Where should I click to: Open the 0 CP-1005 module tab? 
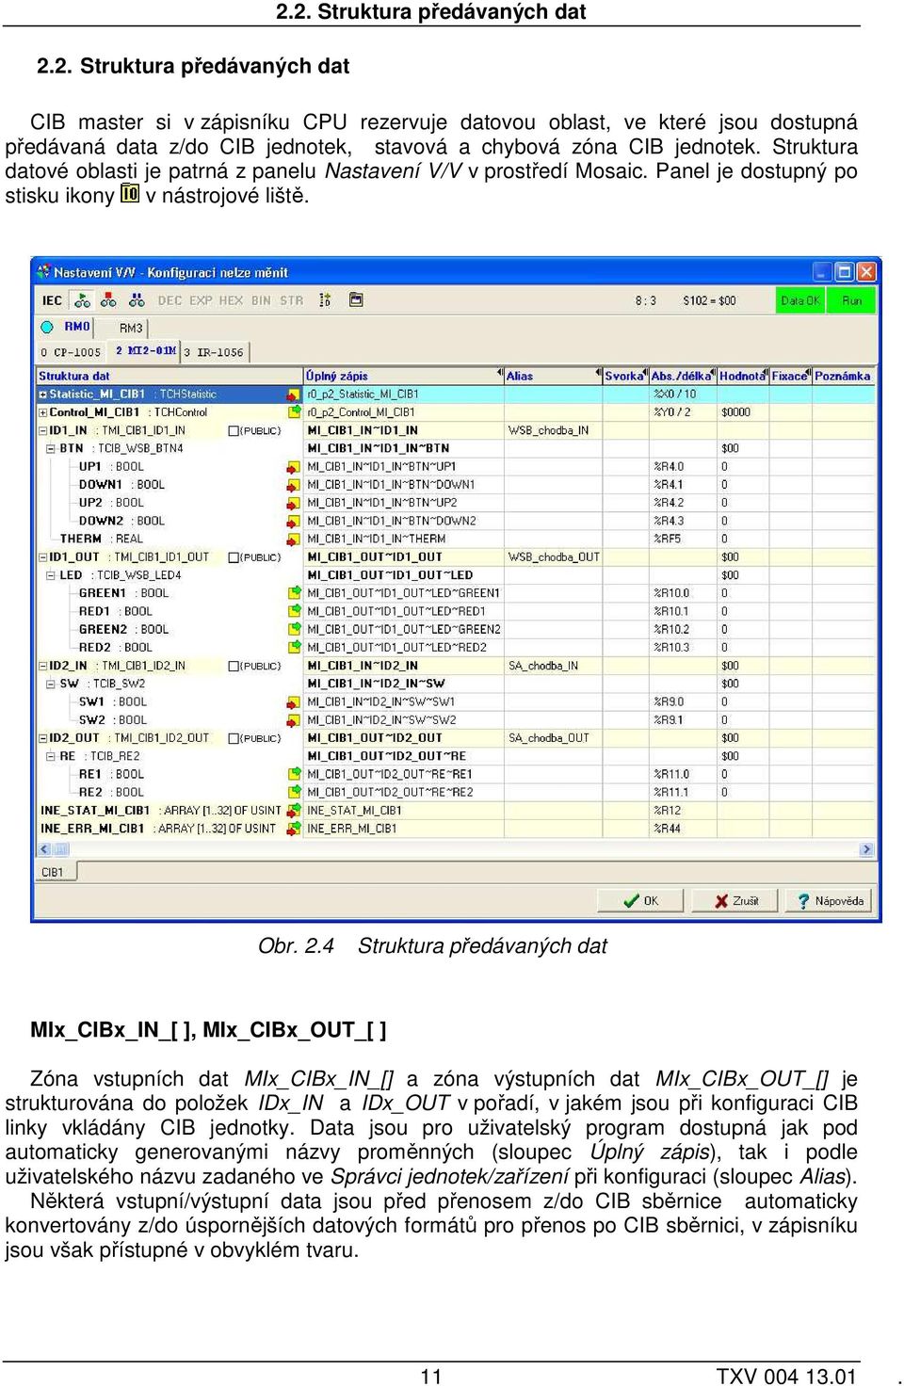[x=71, y=352]
